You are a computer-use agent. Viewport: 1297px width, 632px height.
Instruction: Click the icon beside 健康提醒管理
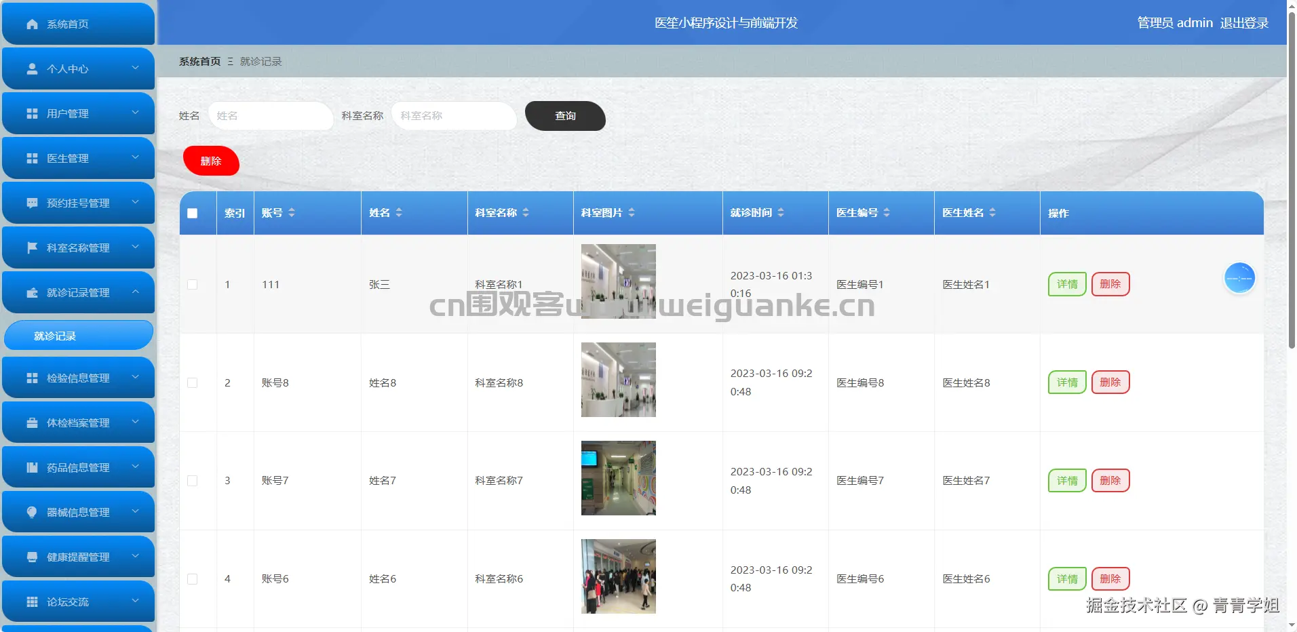pyautogui.click(x=32, y=557)
